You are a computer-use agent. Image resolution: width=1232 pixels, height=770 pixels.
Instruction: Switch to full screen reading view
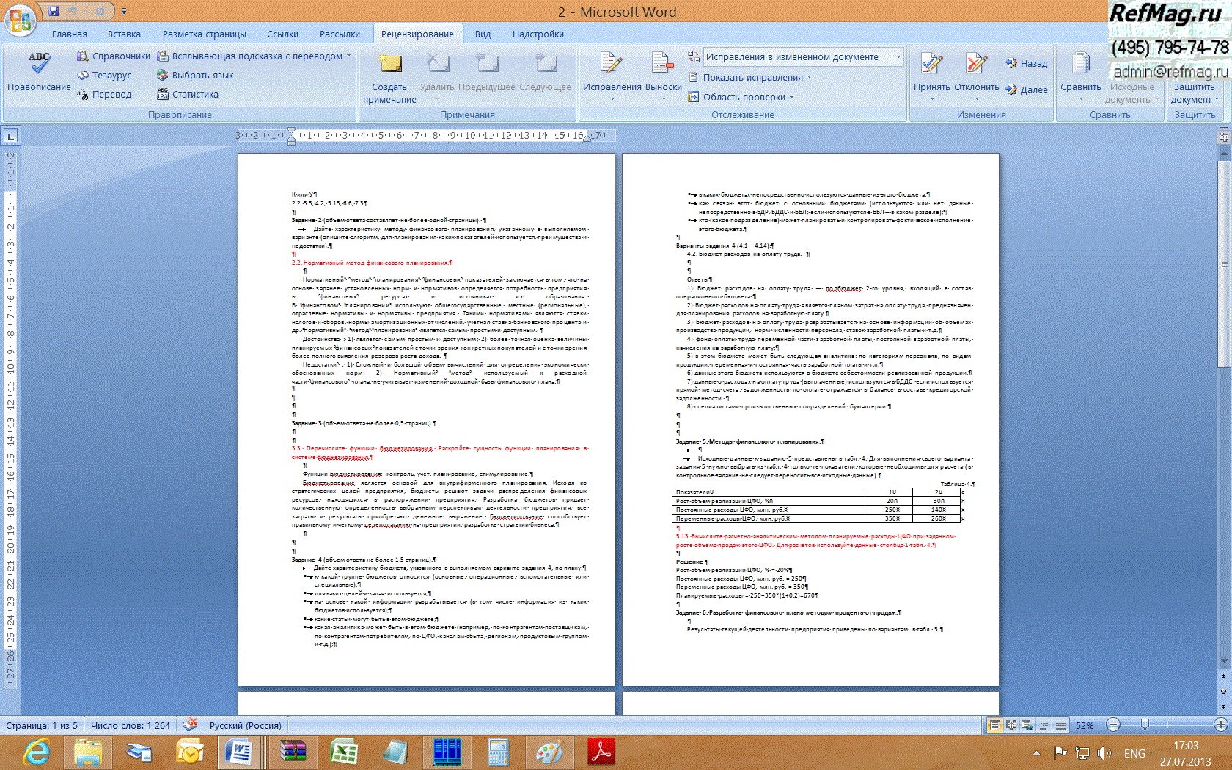1011,725
